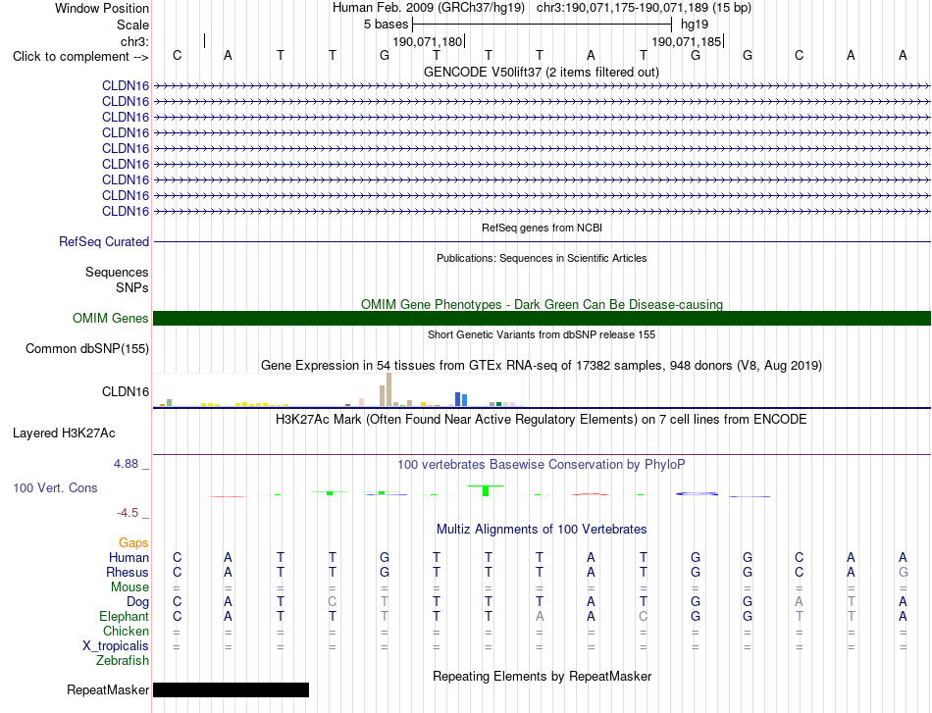Click 'RefSeq genes from NCBI' track title
Viewport: 932px width, 713px height.
(542, 228)
